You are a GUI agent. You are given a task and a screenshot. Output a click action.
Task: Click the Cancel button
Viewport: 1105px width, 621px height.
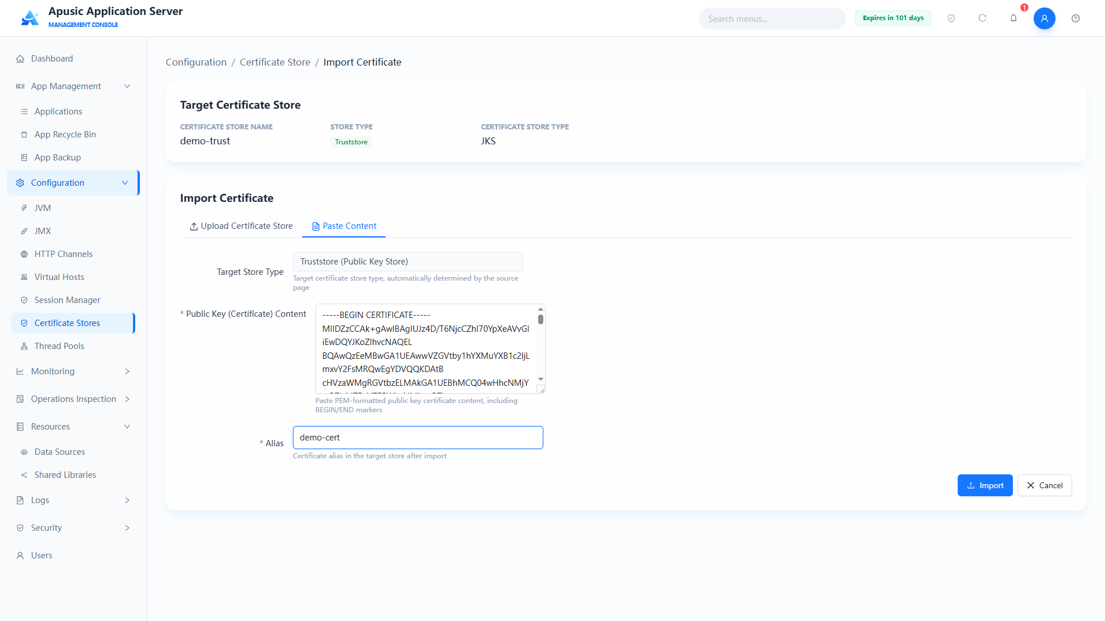(x=1045, y=485)
